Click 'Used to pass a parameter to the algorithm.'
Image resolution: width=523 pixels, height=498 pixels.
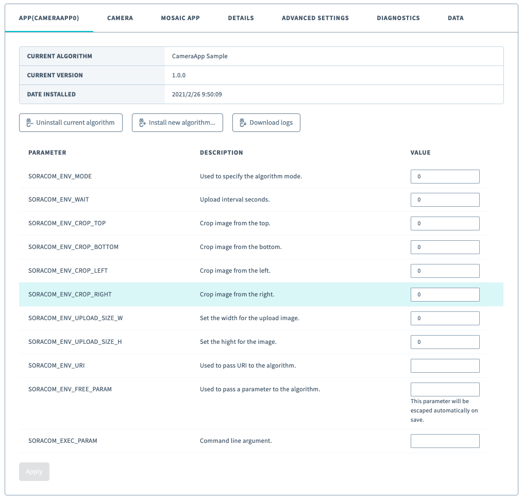pos(260,389)
